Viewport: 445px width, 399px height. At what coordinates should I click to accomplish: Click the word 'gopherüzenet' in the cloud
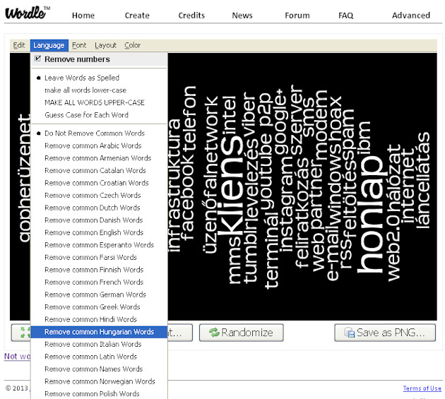tap(25, 178)
